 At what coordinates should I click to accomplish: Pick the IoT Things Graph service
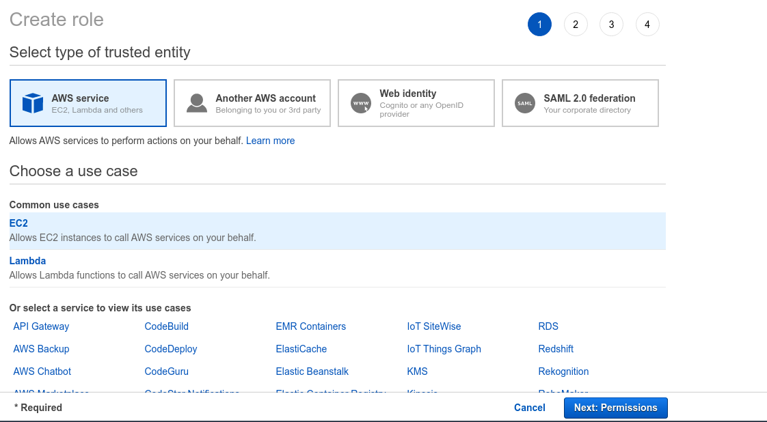(444, 349)
